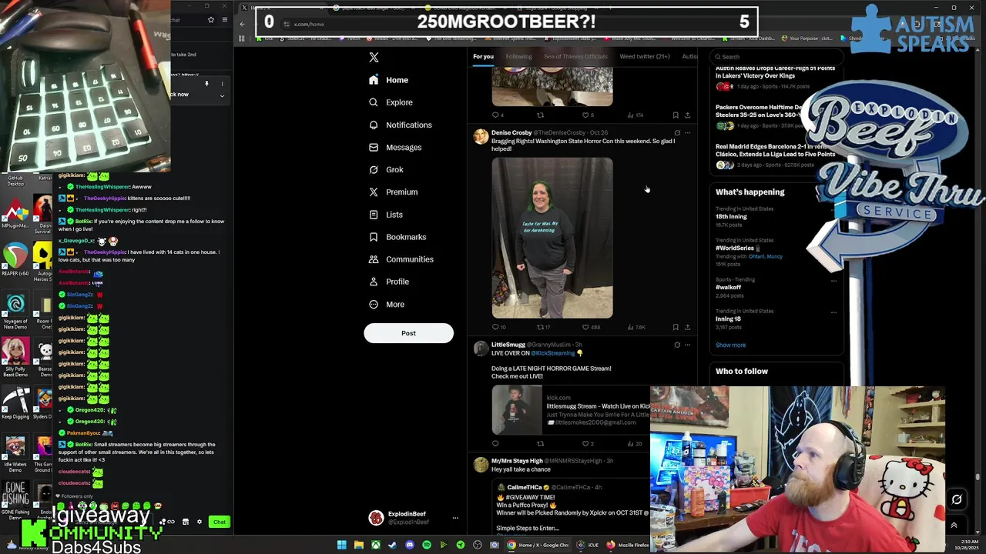986x554 pixels.
Task: Open options for the #walkoff trend
Action: coord(833,280)
